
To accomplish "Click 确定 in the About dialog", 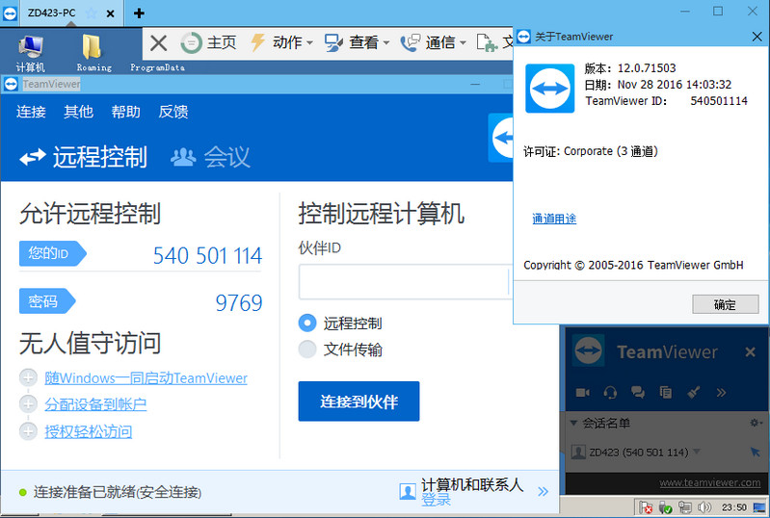I will click(x=726, y=304).
